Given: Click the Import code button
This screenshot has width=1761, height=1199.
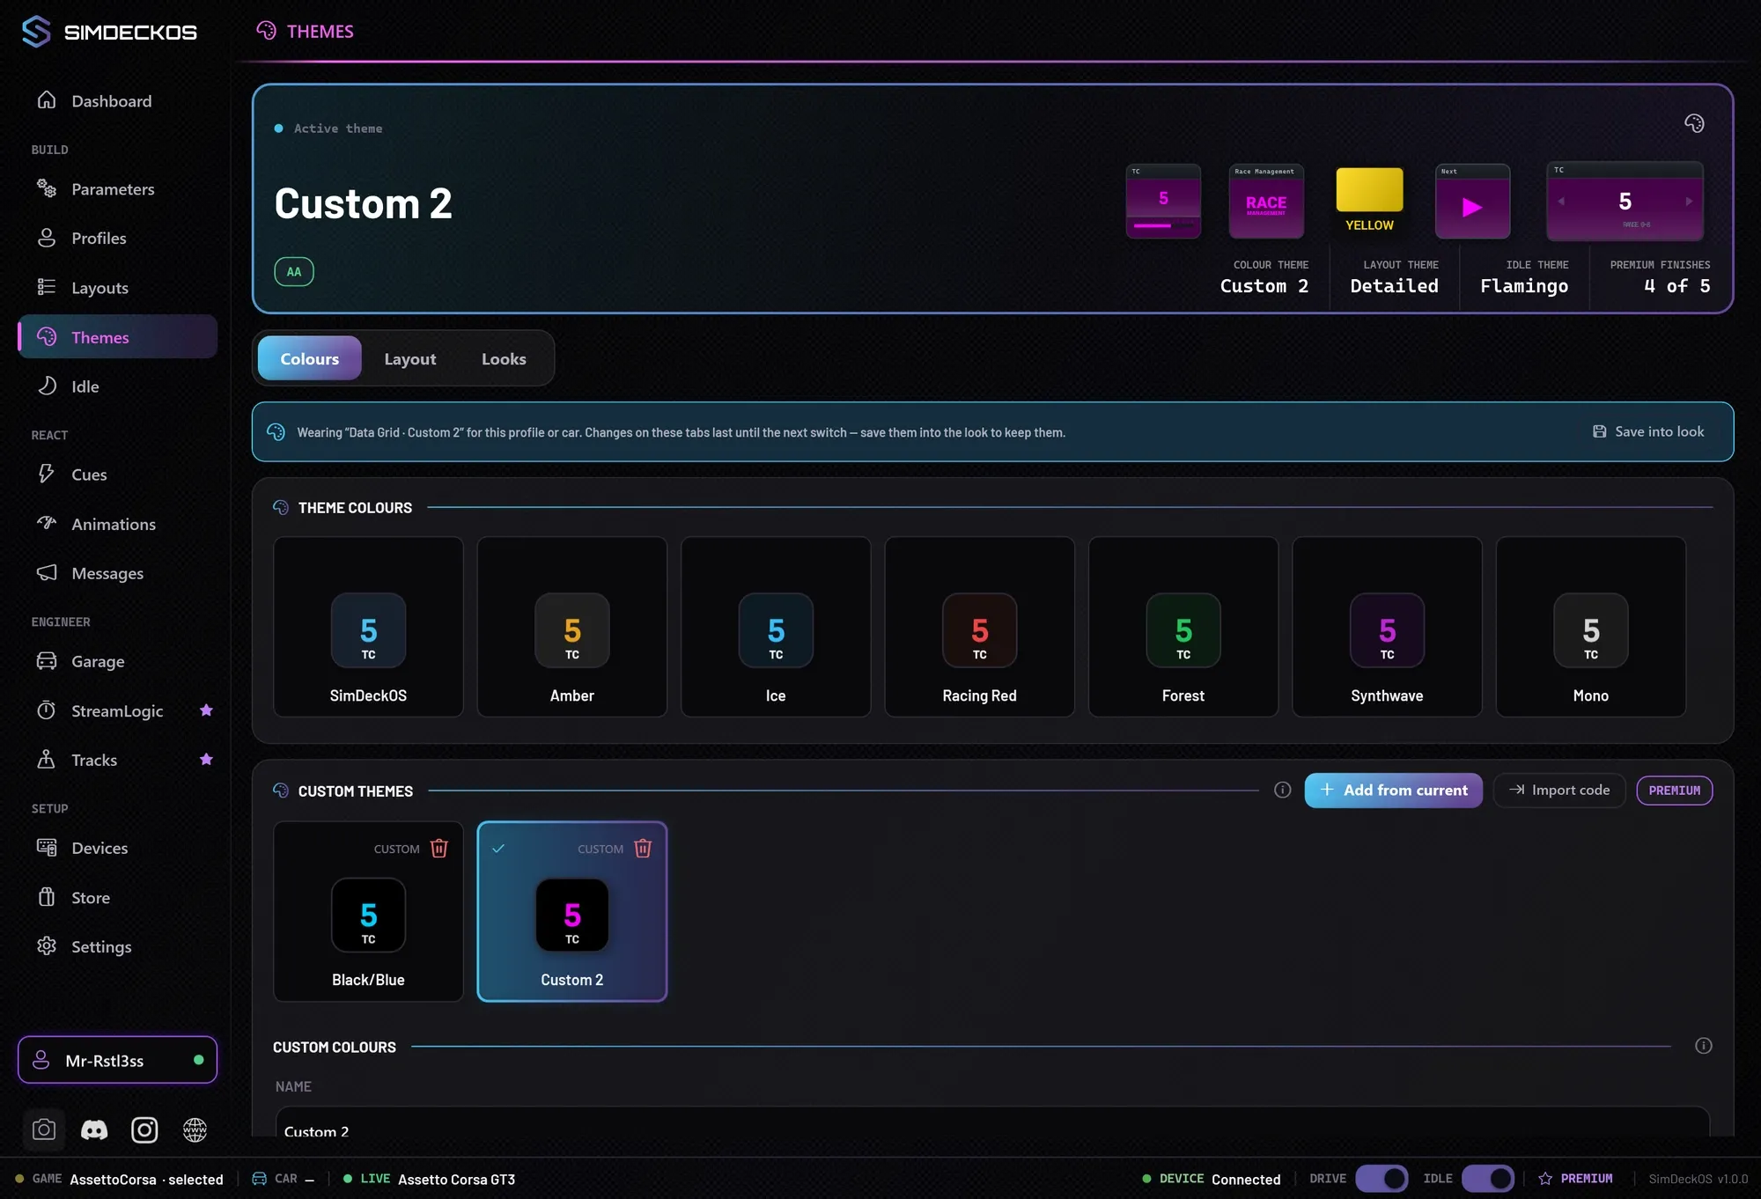Looking at the screenshot, I should click(1559, 790).
